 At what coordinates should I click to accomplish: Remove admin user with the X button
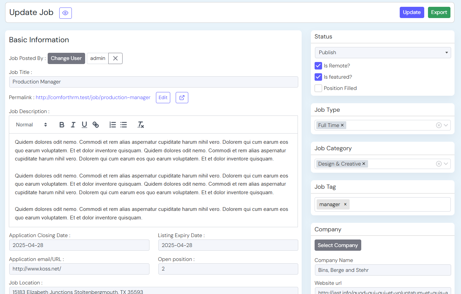click(115, 58)
